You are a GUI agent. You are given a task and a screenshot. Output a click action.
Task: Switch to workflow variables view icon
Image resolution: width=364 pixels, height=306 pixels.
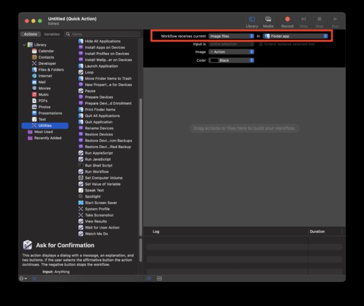pyautogui.click(x=159, y=279)
